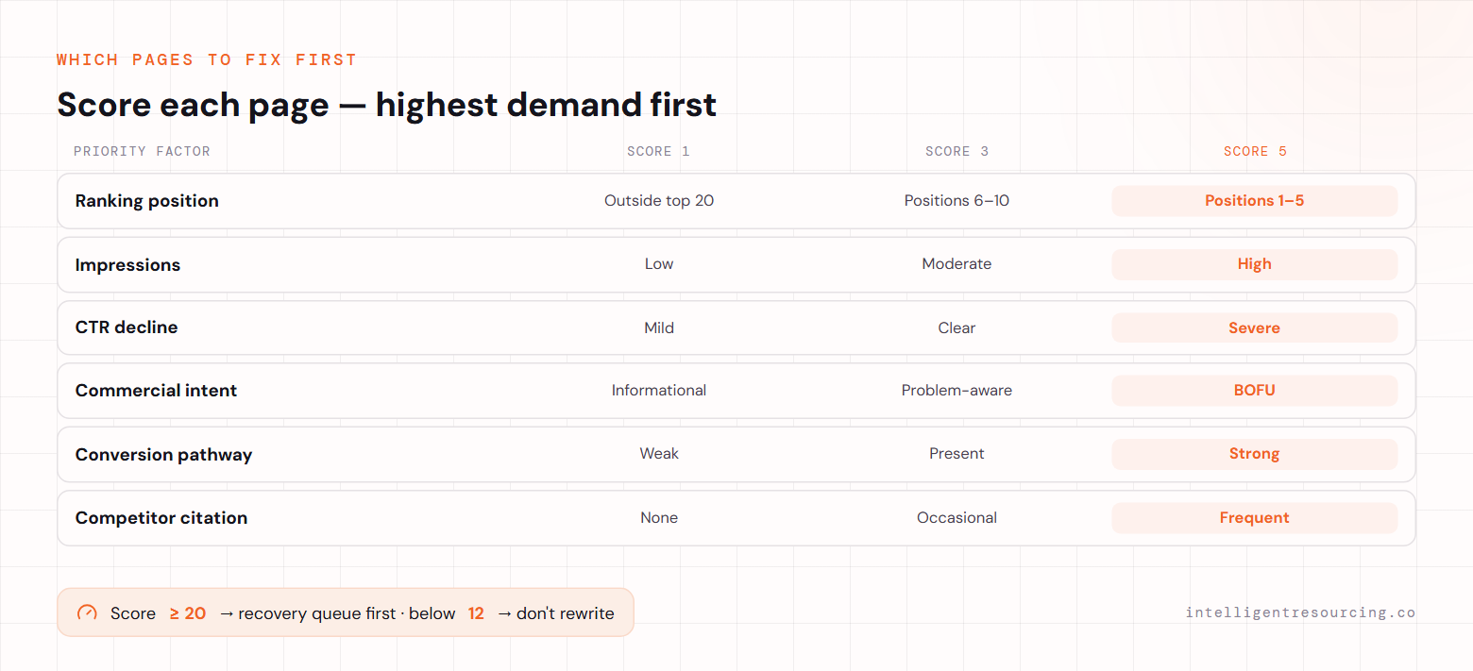The height and width of the screenshot is (671, 1473).
Task: Click the 'Clear' CTR decline cell
Action: (x=957, y=327)
